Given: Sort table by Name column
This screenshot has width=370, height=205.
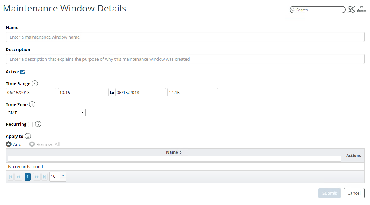Looking at the screenshot, I should click(x=174, y=152).
